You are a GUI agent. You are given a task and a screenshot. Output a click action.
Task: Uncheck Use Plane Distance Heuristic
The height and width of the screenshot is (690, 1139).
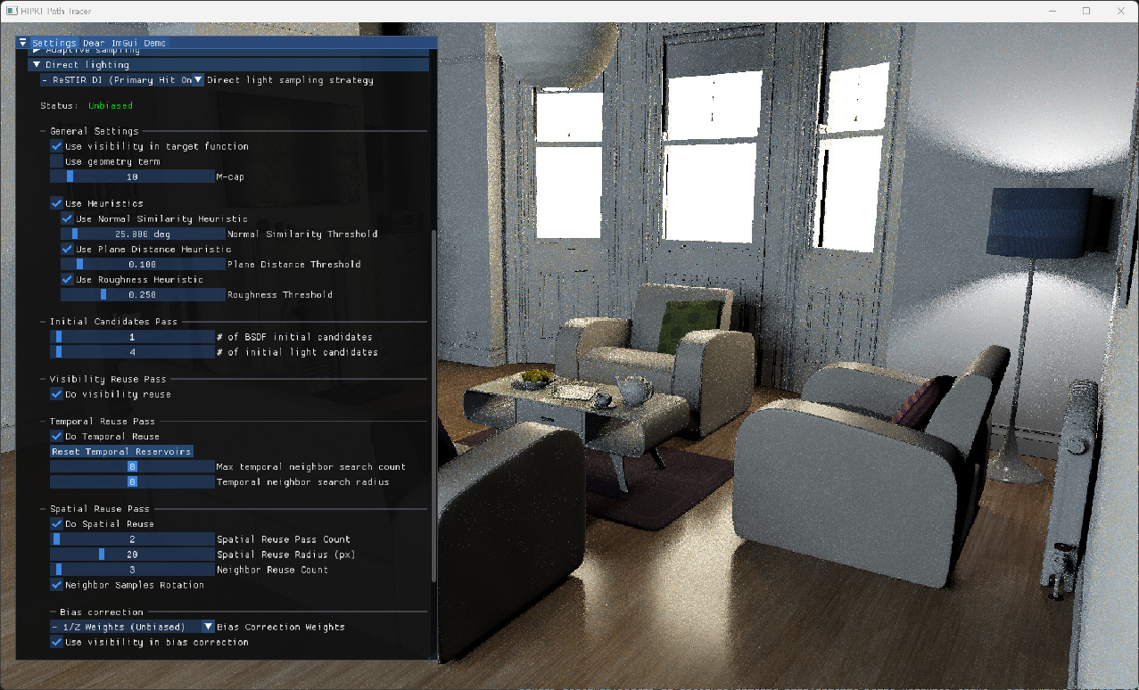point(67,249)
